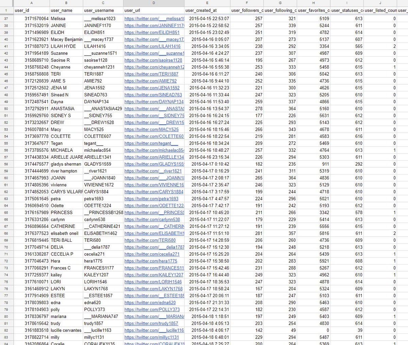Select user_id cell 3158689710
408x345 pixels.
tap(32, 60)
